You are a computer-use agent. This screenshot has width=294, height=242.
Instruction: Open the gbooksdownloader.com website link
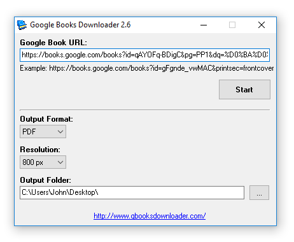[x=150, y=216]
